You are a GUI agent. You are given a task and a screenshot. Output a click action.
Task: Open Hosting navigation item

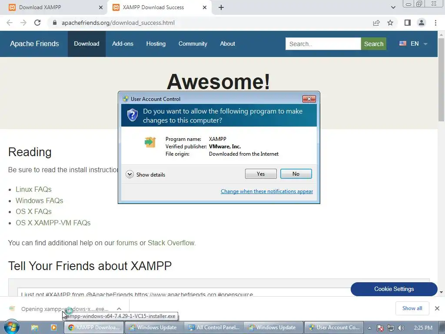point(156,44)
